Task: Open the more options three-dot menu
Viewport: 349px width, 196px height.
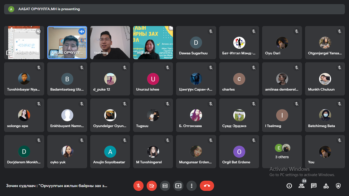Action: point(192,186)
